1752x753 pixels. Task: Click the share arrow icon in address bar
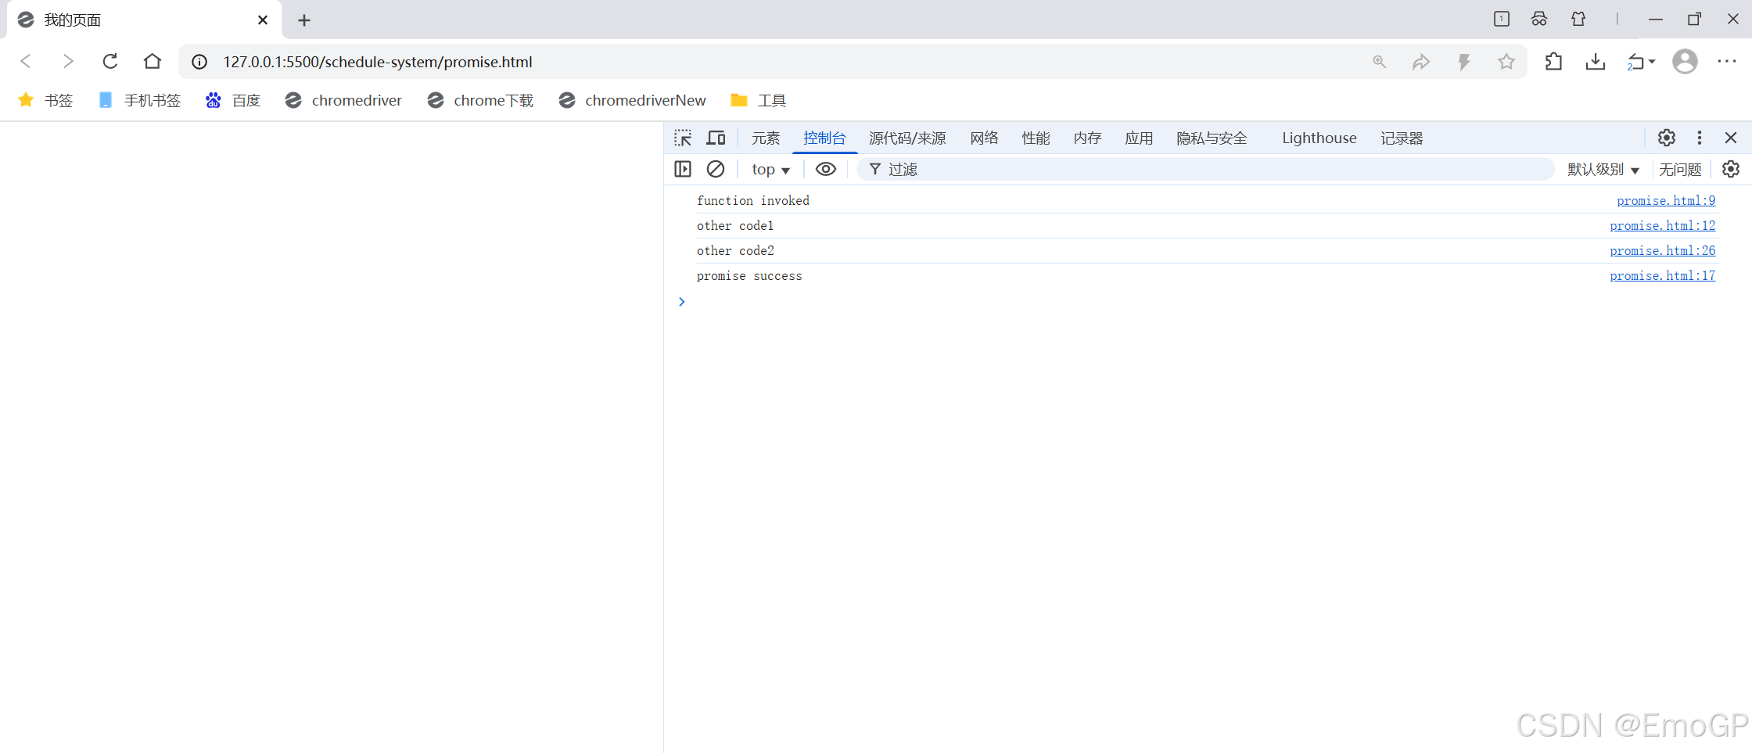pos(1421,62)
